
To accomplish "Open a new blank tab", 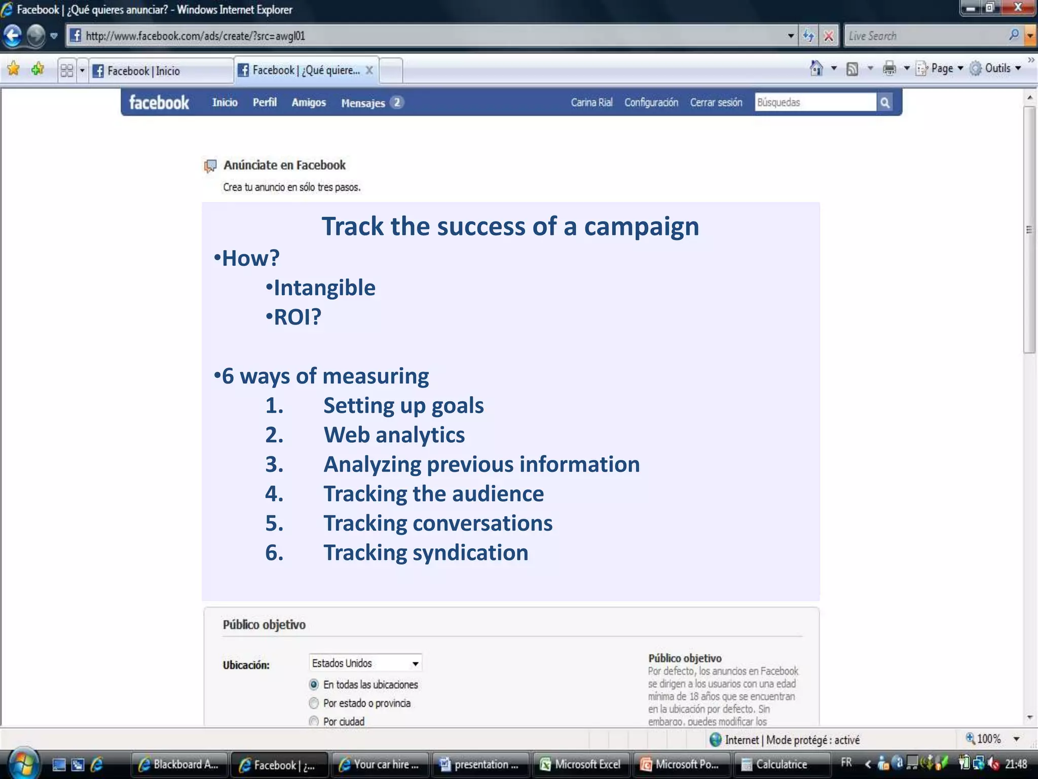I will pos(391,70).
